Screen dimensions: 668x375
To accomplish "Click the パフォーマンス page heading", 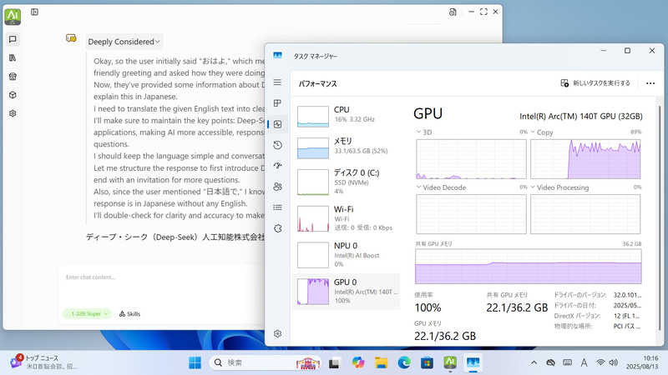I will point(317,84).
